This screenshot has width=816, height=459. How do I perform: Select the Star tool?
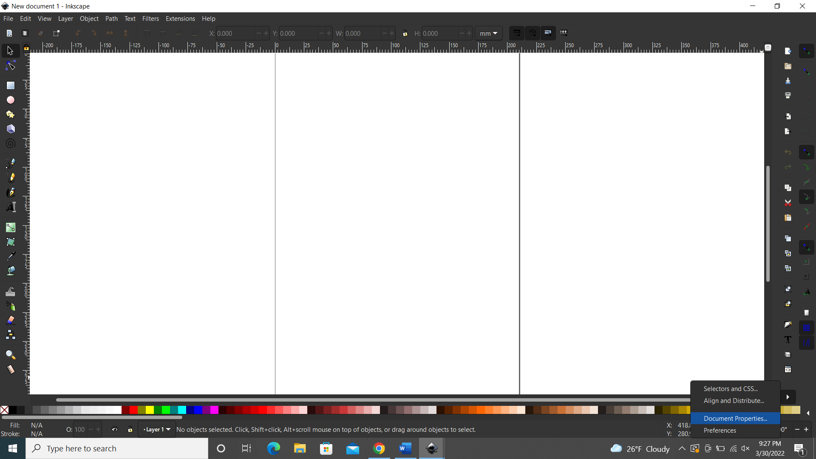click(x=10, y=114)
